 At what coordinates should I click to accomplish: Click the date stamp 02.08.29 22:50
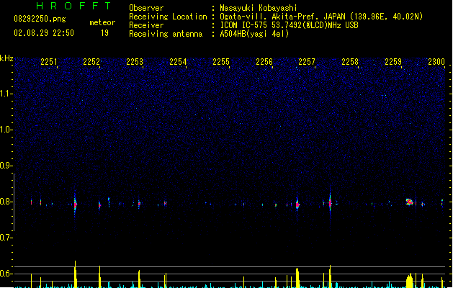[x=44, y=33]
